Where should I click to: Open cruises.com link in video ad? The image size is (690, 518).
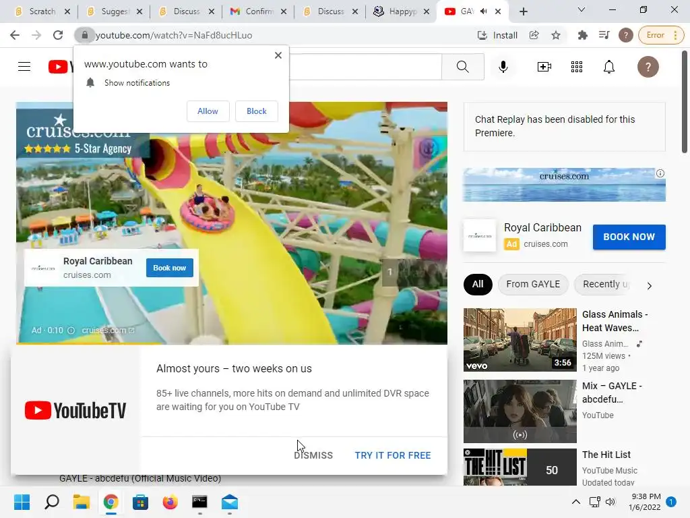(108, 330)
